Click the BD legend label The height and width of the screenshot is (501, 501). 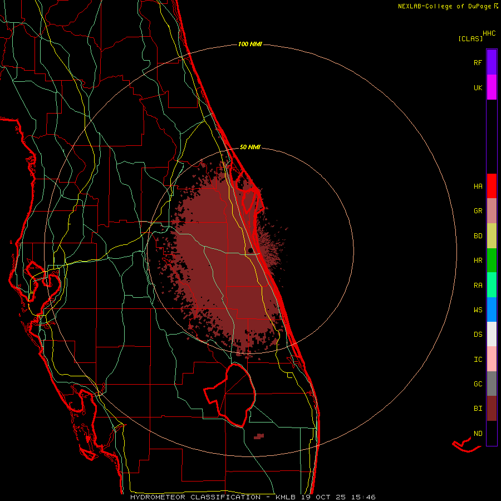tap(478, 236)
